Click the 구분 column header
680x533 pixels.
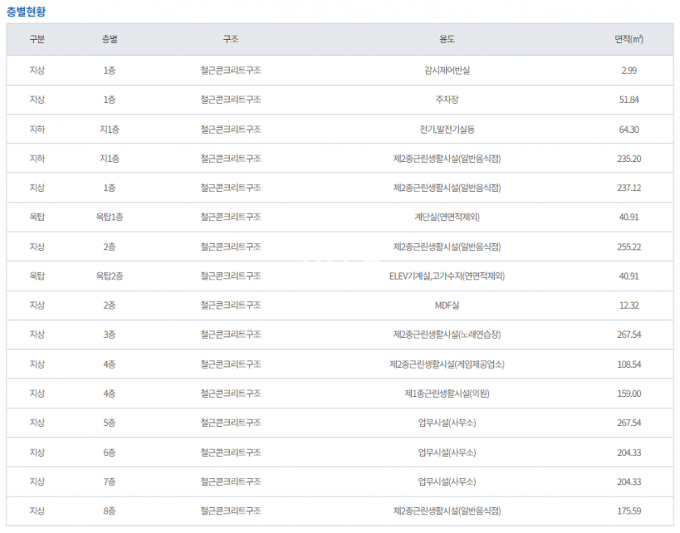pyautogui.click(x=37, y=40)
